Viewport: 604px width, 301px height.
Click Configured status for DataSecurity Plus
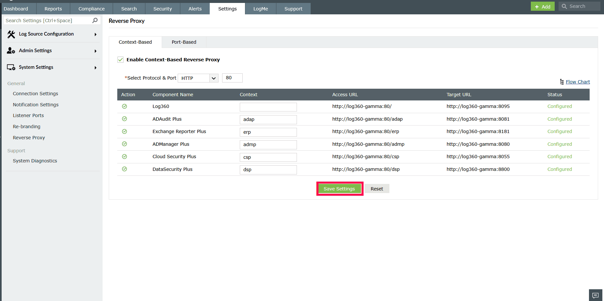[560, 169]
